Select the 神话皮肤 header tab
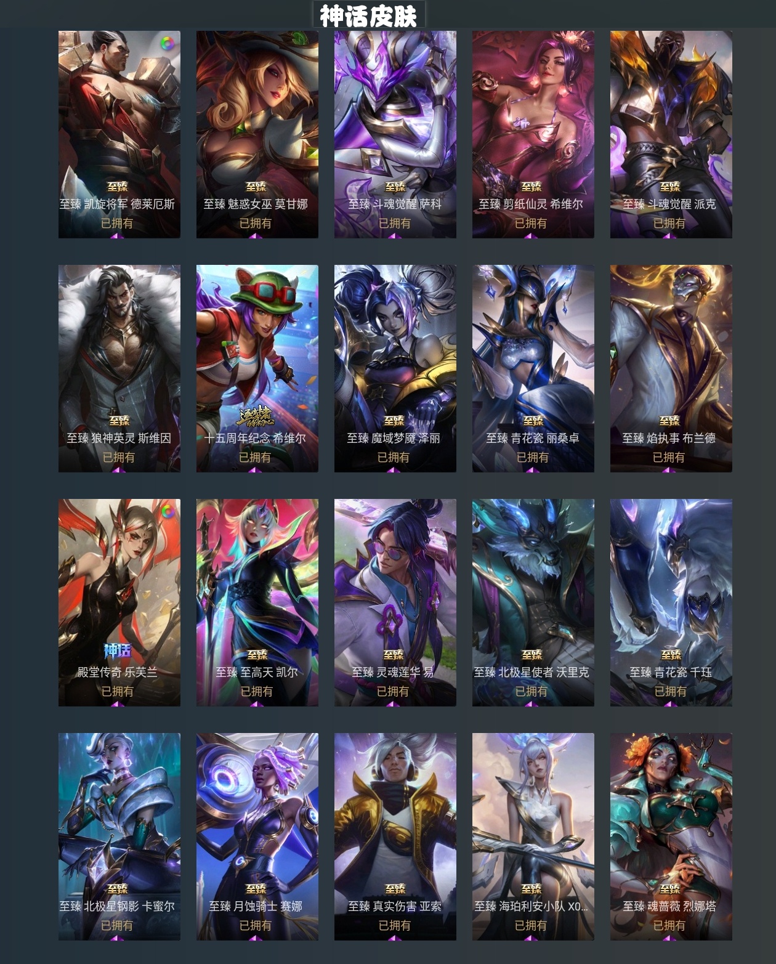Image resolution: width=776 pixels, height=964 pixels. pos(368,15)
